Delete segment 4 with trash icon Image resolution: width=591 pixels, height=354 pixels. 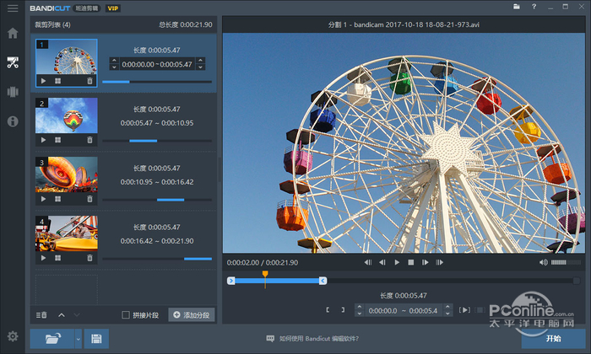click(x=89, y=258)
